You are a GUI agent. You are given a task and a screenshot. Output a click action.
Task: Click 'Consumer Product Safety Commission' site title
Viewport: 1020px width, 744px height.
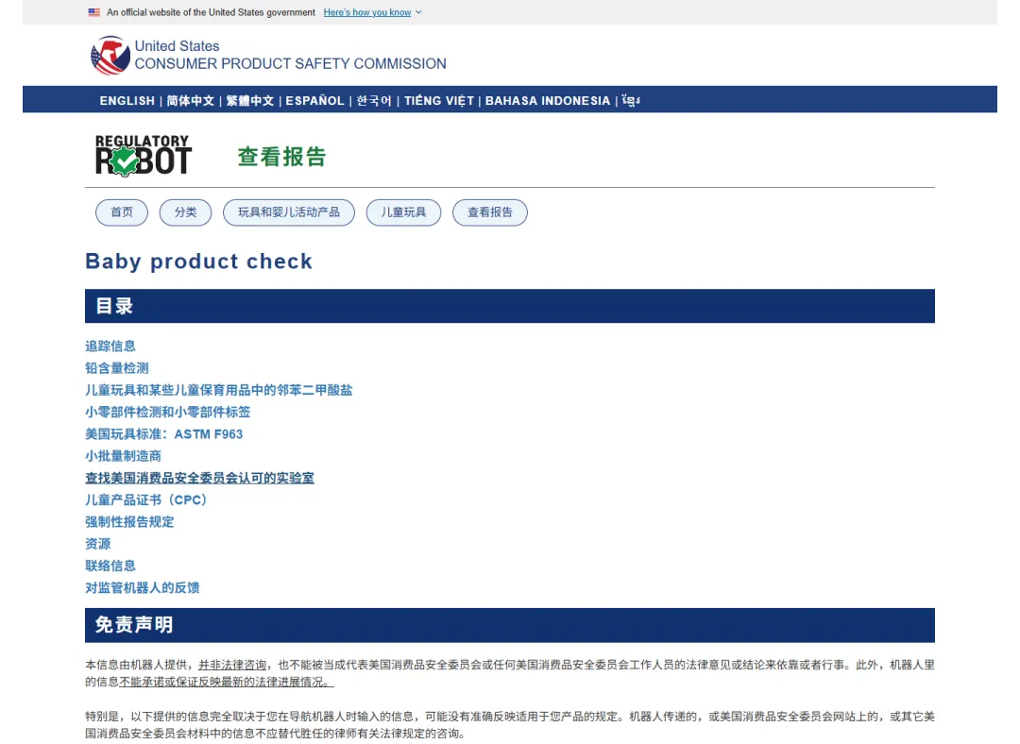point(290,64)
